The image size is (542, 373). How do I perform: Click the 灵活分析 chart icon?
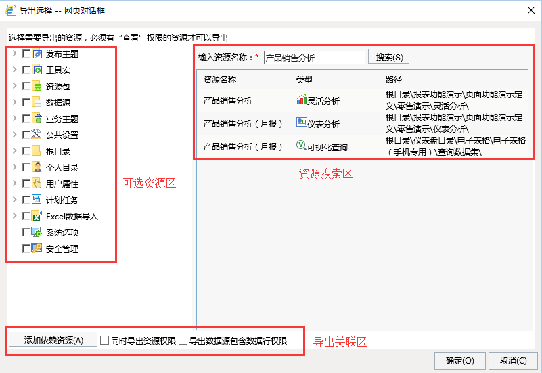pyautogui.click(x=301, y=100)
